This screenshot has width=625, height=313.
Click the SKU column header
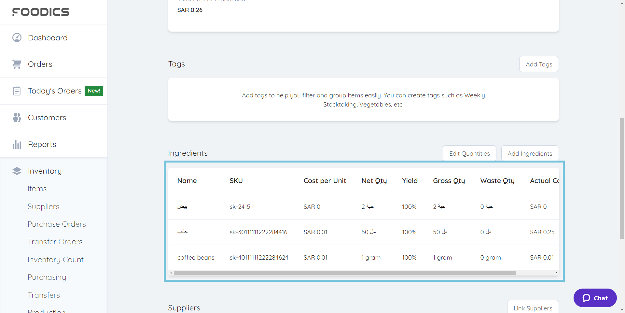point(236,181)
